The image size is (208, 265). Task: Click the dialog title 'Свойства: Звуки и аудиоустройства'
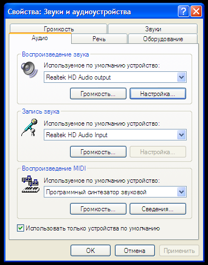click(x=70, y=12)
